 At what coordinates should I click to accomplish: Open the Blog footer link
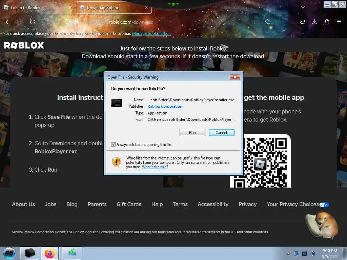point(72,204)
